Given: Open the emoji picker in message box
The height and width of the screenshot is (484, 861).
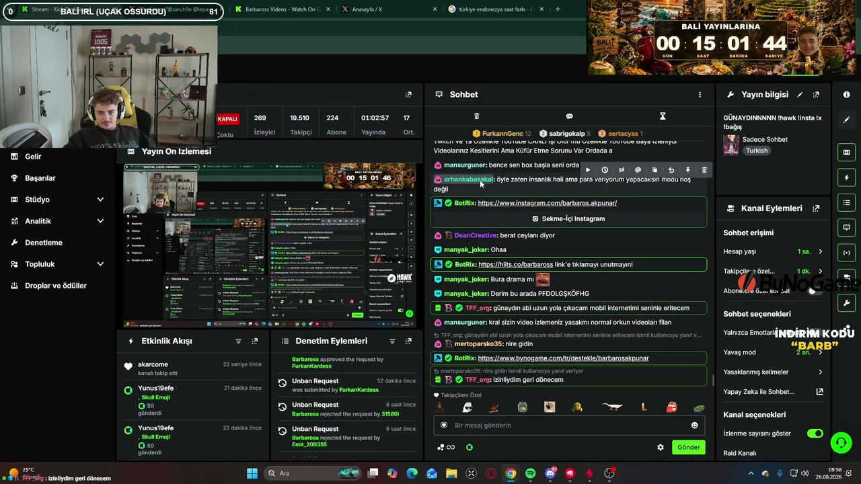Looking at the screenshot, I should pyautogui.click(x=694, y=425).
